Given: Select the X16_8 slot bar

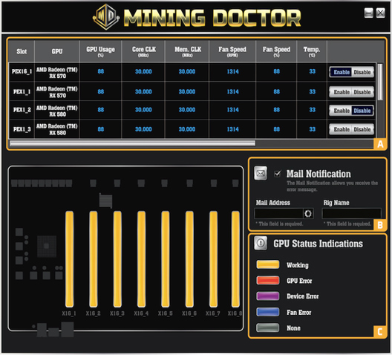Looking at the screenshot, I should pyautogui.click(x=235, y=259).
